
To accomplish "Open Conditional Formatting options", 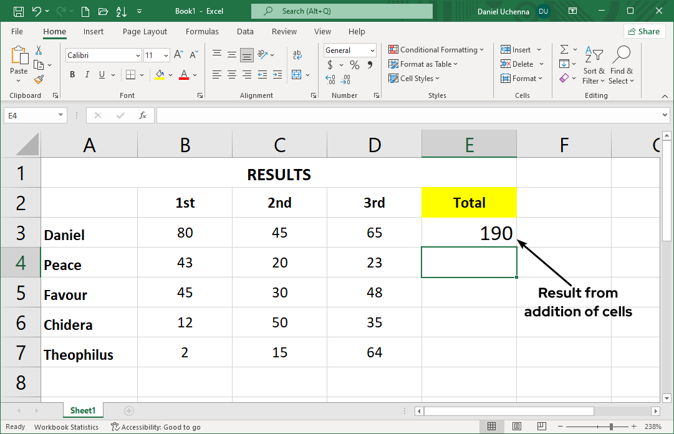I will coord(436,49).
